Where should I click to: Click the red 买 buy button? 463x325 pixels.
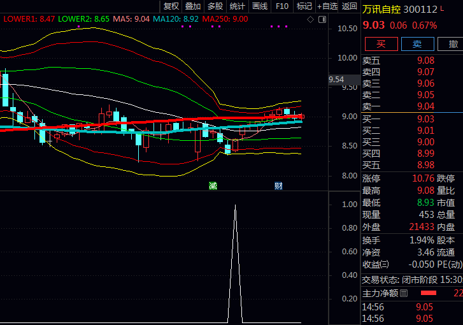click(381, 44)
